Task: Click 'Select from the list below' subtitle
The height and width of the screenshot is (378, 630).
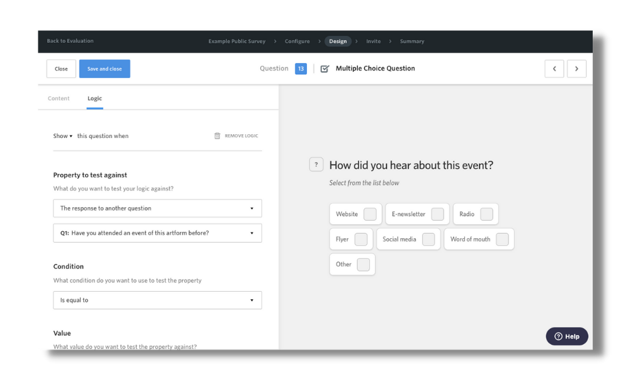Action: 364,183
